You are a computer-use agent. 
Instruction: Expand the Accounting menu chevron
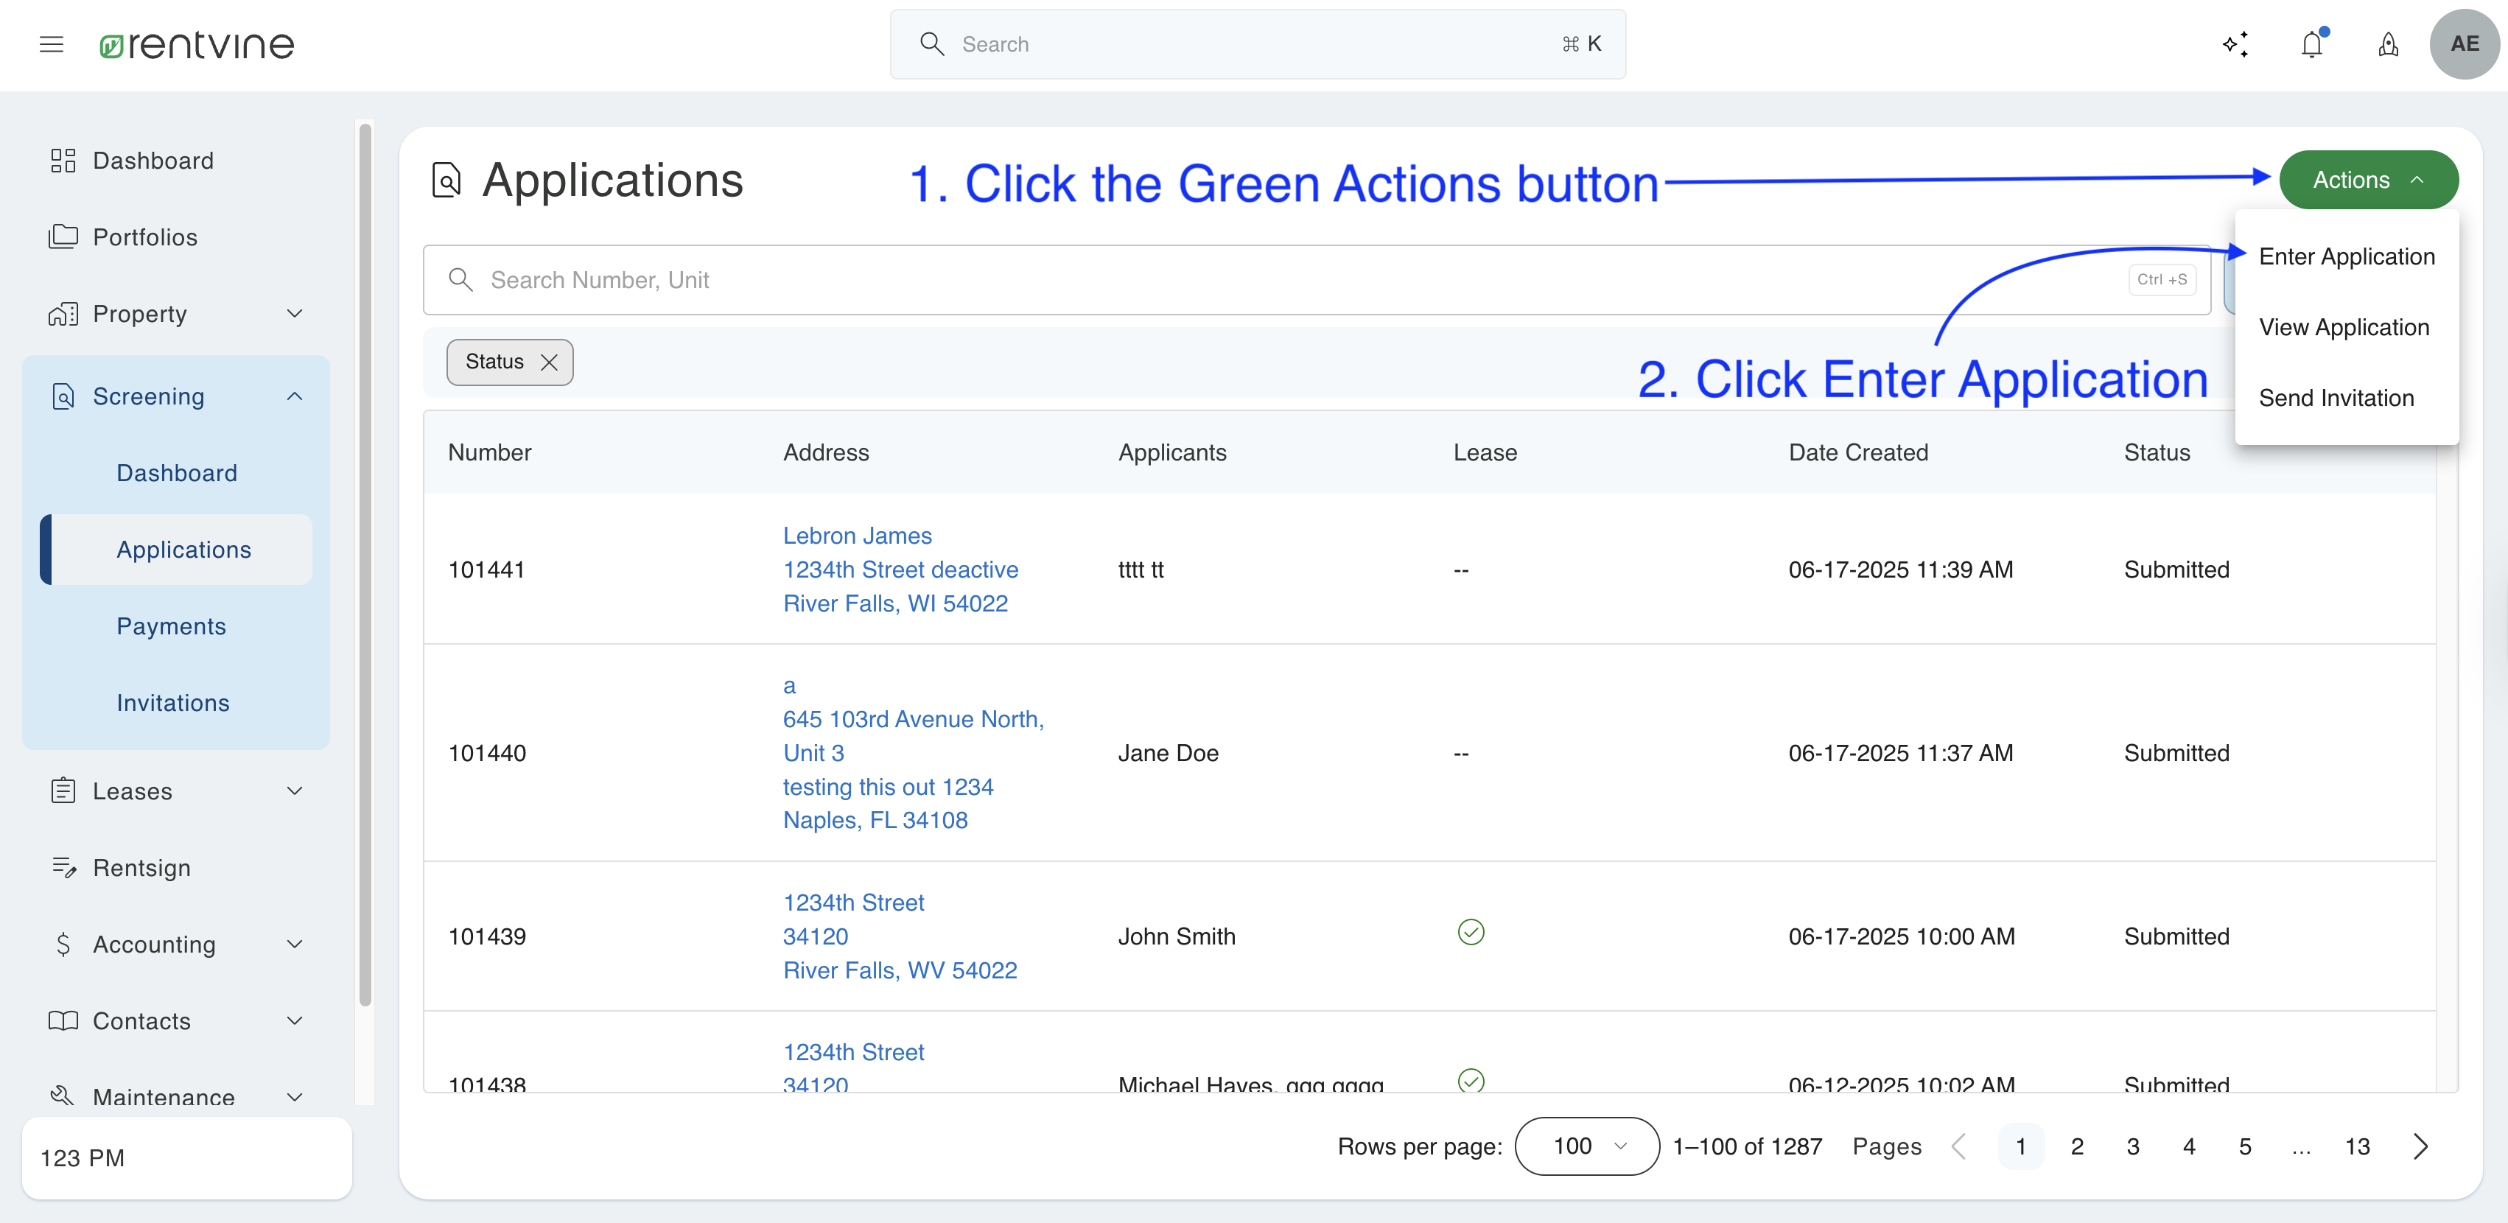tap(295, 945)
